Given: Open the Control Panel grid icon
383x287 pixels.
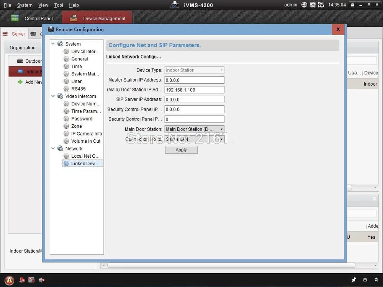Looking at the screenshot, I should 15,18.
